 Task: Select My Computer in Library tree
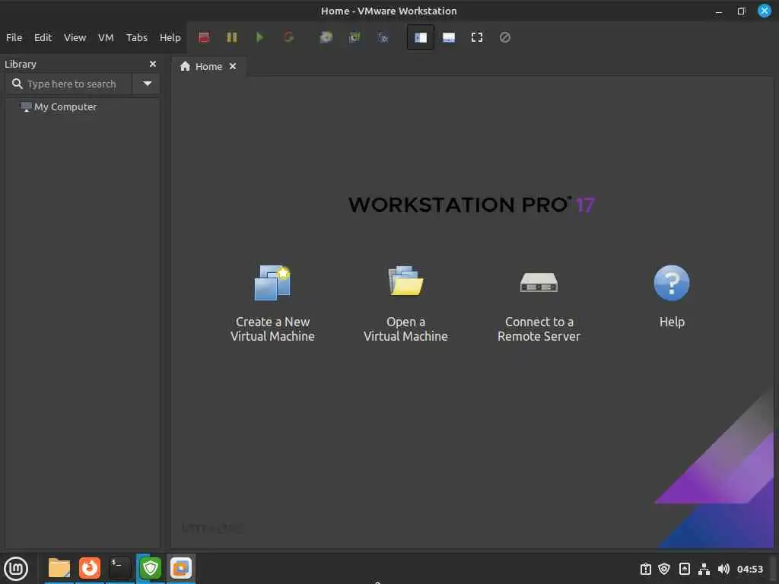pos(59,106)
